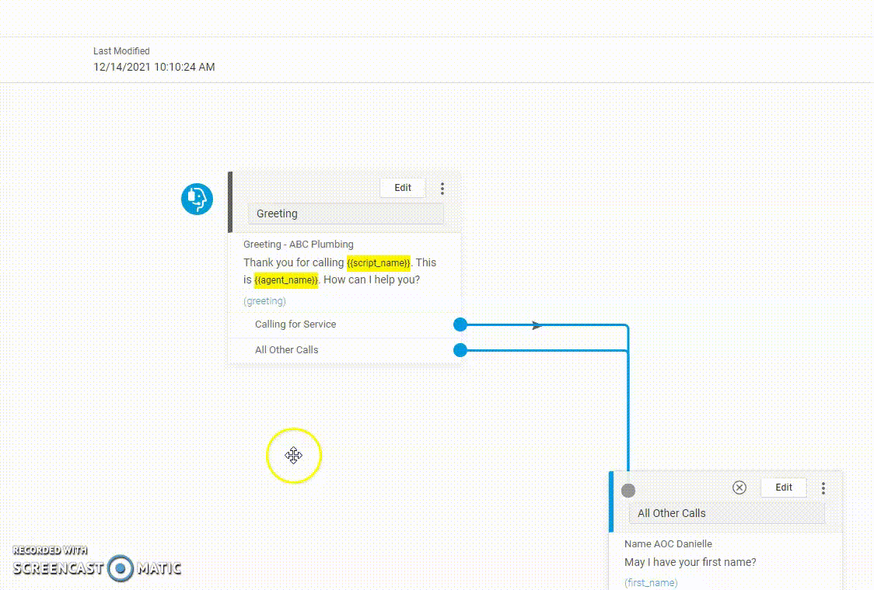The width and height of the screenshot is (874, 590).
Task: Open the Greeting node three-dot menu
Action: pos(442,189)
